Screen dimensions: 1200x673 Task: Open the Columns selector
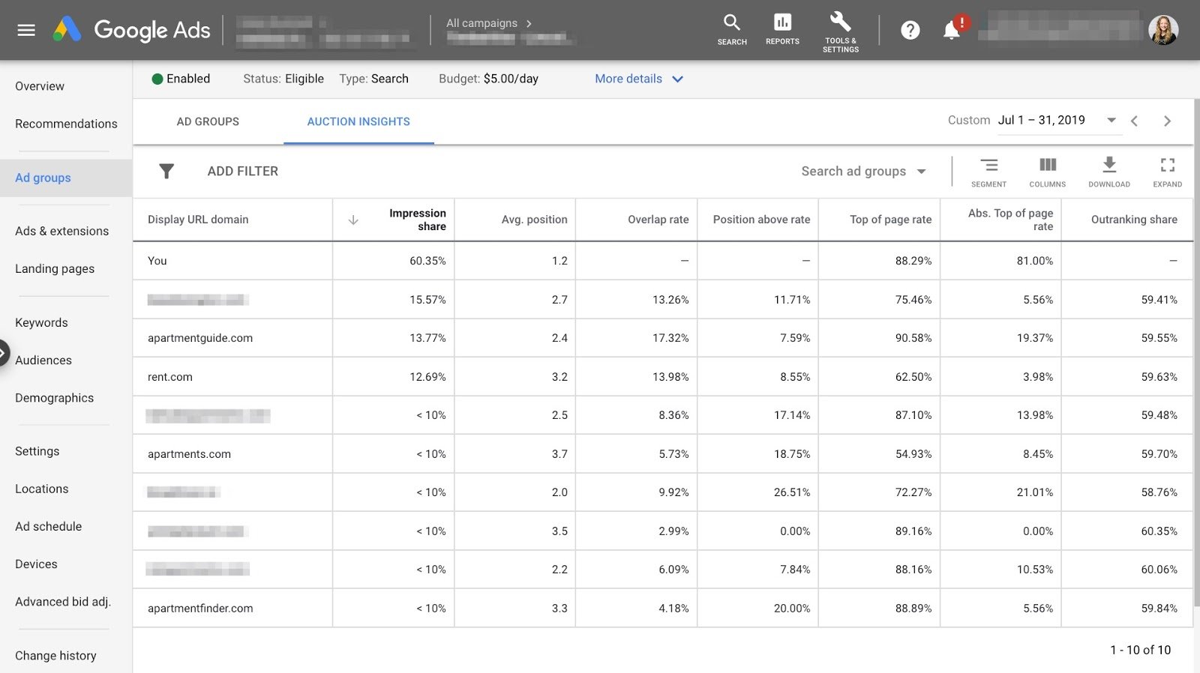(x=1048, y=172)
